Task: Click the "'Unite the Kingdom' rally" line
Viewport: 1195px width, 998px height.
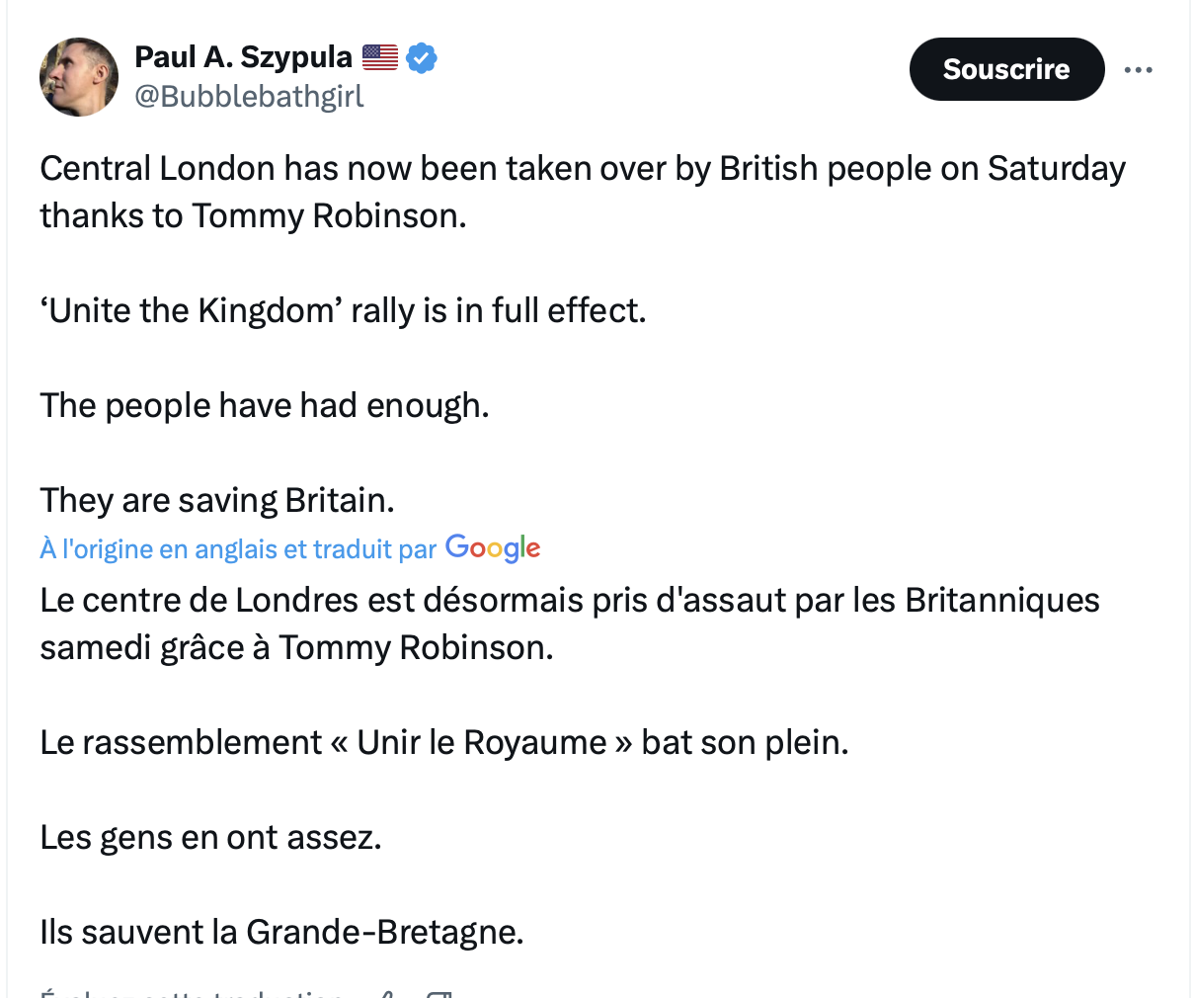Action: pos(343,310)
